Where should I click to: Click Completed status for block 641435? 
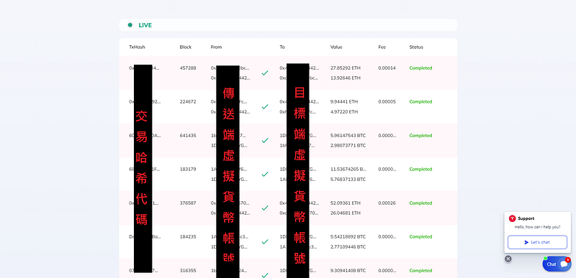(420, 135)
